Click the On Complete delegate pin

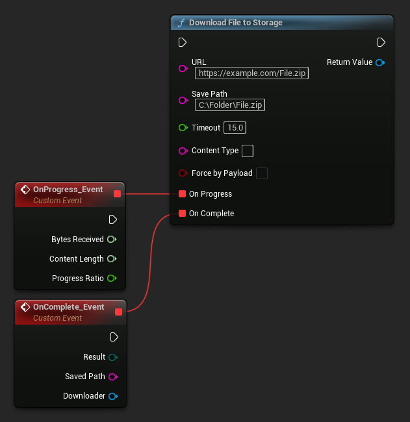(x=183, y=214)
